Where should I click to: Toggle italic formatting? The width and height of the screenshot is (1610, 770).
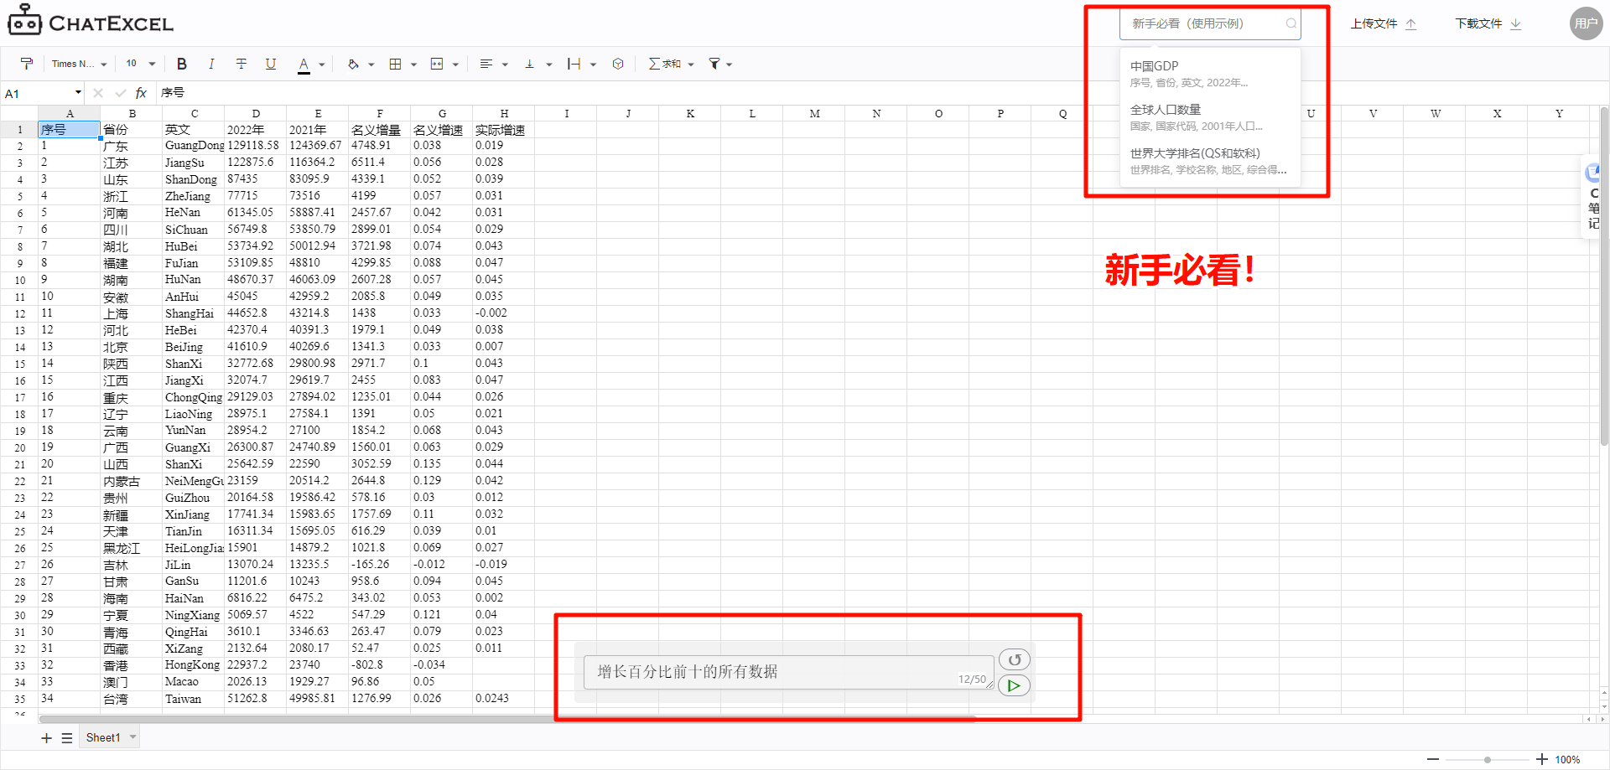tap(211, 64)
